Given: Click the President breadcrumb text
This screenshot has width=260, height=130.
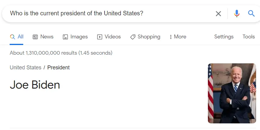Looking at the screenshot, I should pyautogui.click(x=58, y=68).
